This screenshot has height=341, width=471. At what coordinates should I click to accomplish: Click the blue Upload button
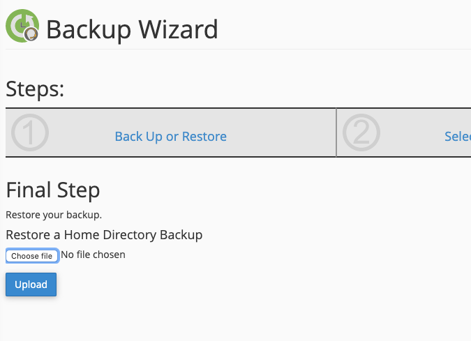tap(31, 285)
